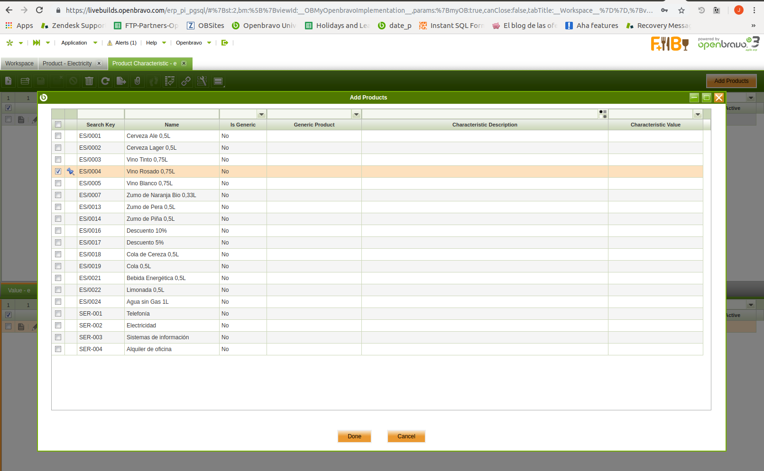Click the quick launch fast-forward icon

(37, 43)
